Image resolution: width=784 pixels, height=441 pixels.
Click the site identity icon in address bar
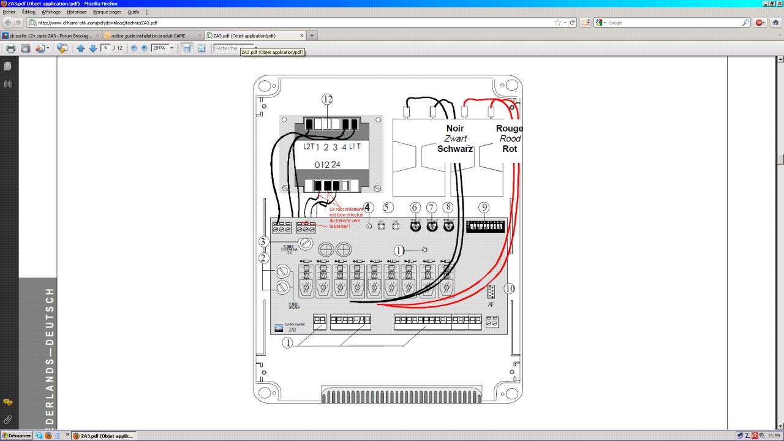pyautogui.click(x=32, y=23)
